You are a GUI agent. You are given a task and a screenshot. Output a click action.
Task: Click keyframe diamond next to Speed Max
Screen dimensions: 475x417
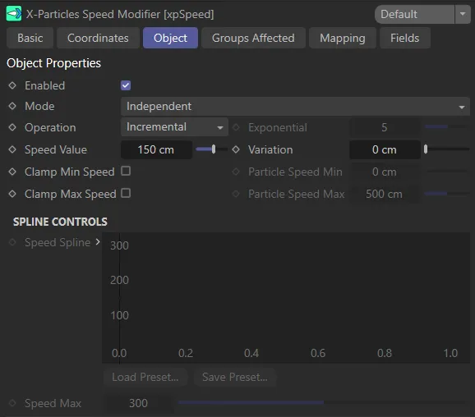tap(12, 403)
